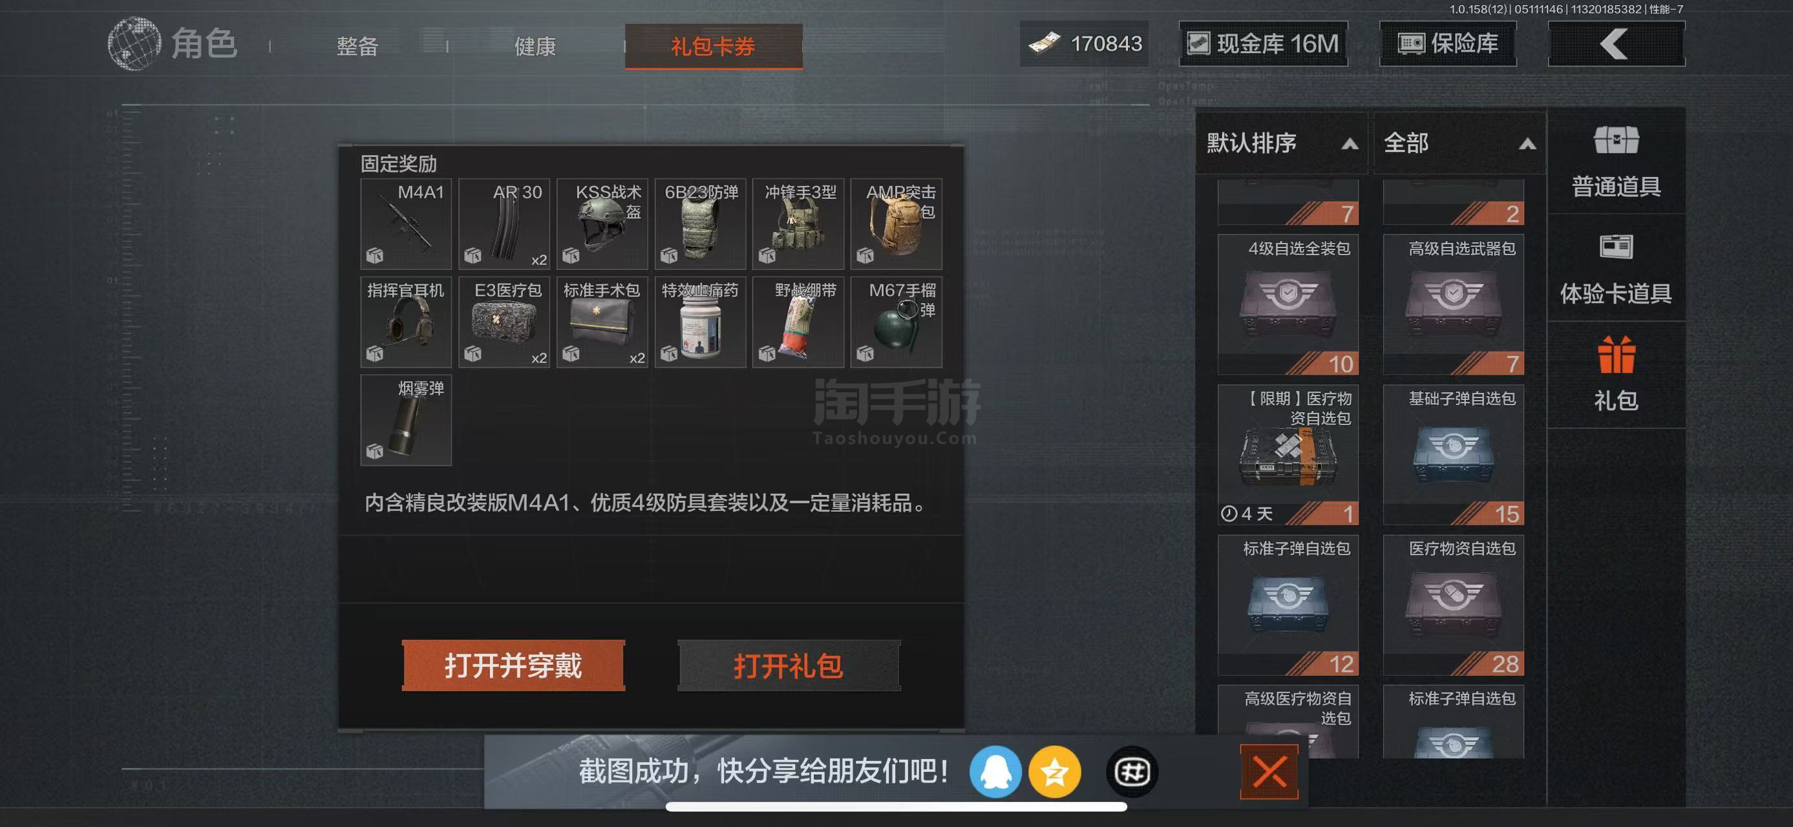Select the 礼包卡券 tab
Viewport: 1793px width, 827px height.
pos(713,47)
